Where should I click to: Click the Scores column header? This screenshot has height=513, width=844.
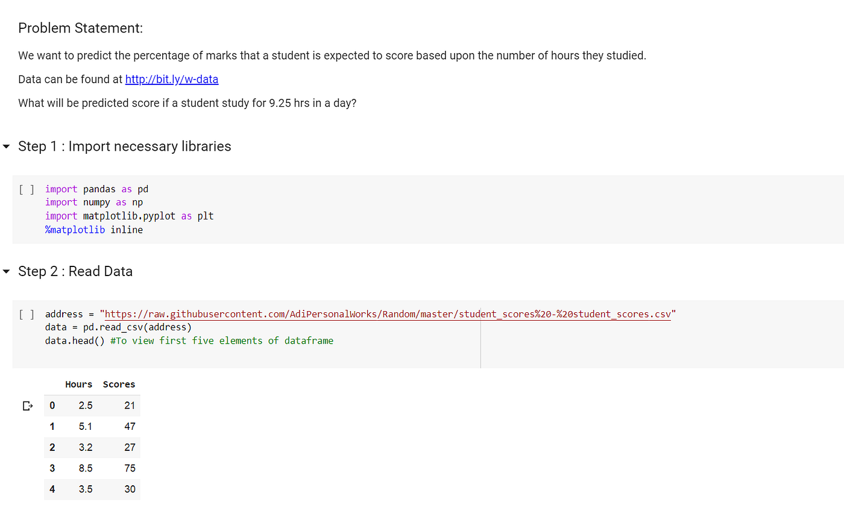coord(119,385)
